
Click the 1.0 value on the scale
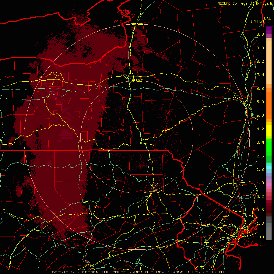pos(260,183)
